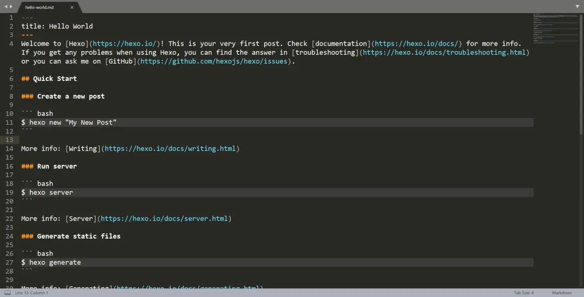
Task: Close the hello-world.md tab
Action: (72, 7)
